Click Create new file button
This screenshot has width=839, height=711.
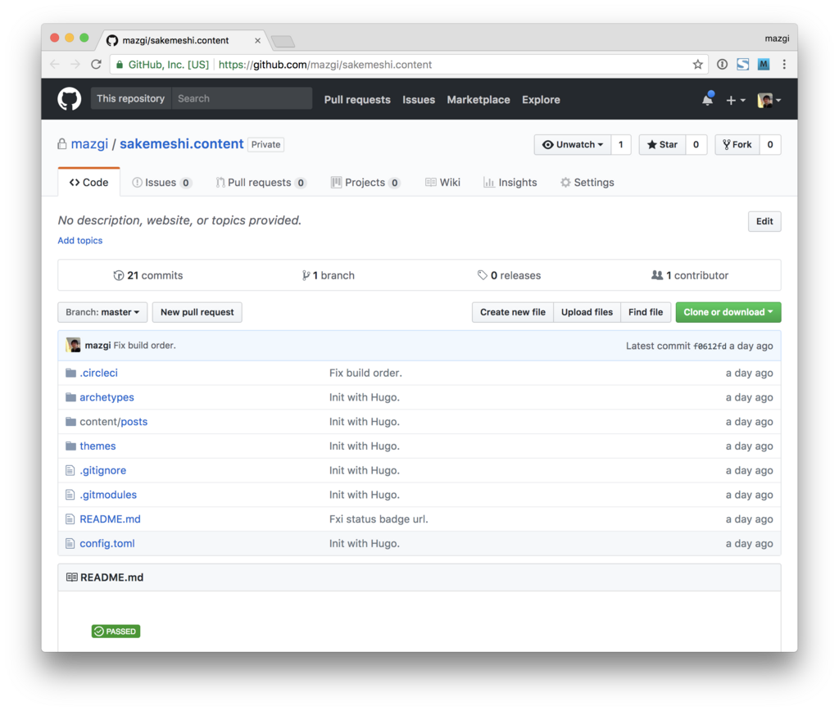(513, 312)
